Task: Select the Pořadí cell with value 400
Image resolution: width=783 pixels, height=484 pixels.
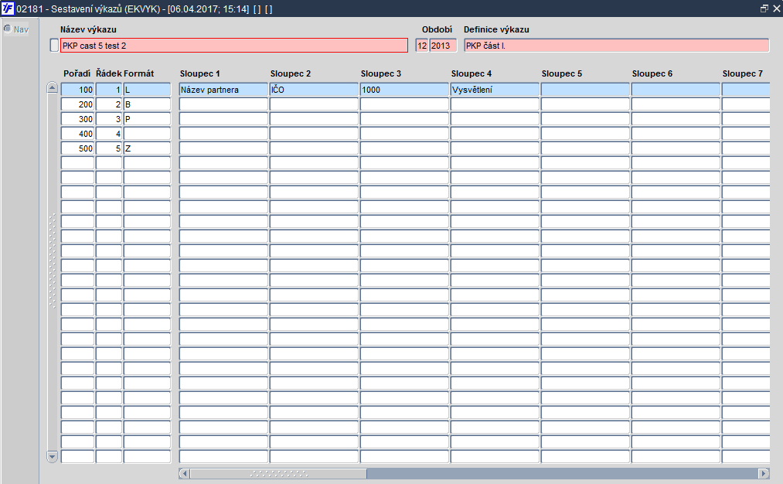Action: pyautogui.click(x=77, y=134)
